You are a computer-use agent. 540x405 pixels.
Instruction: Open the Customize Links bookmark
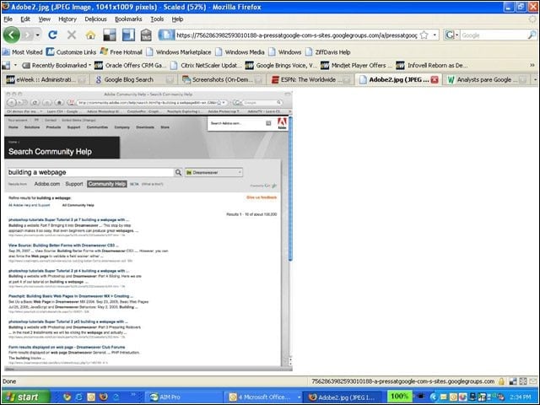71,52
